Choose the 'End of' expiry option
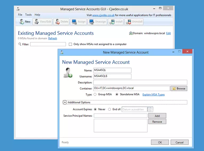This screenshot has width=204, height=151. [x=110, y=109]
